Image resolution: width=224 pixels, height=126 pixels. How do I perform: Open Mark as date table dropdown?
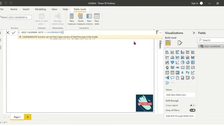42,19
